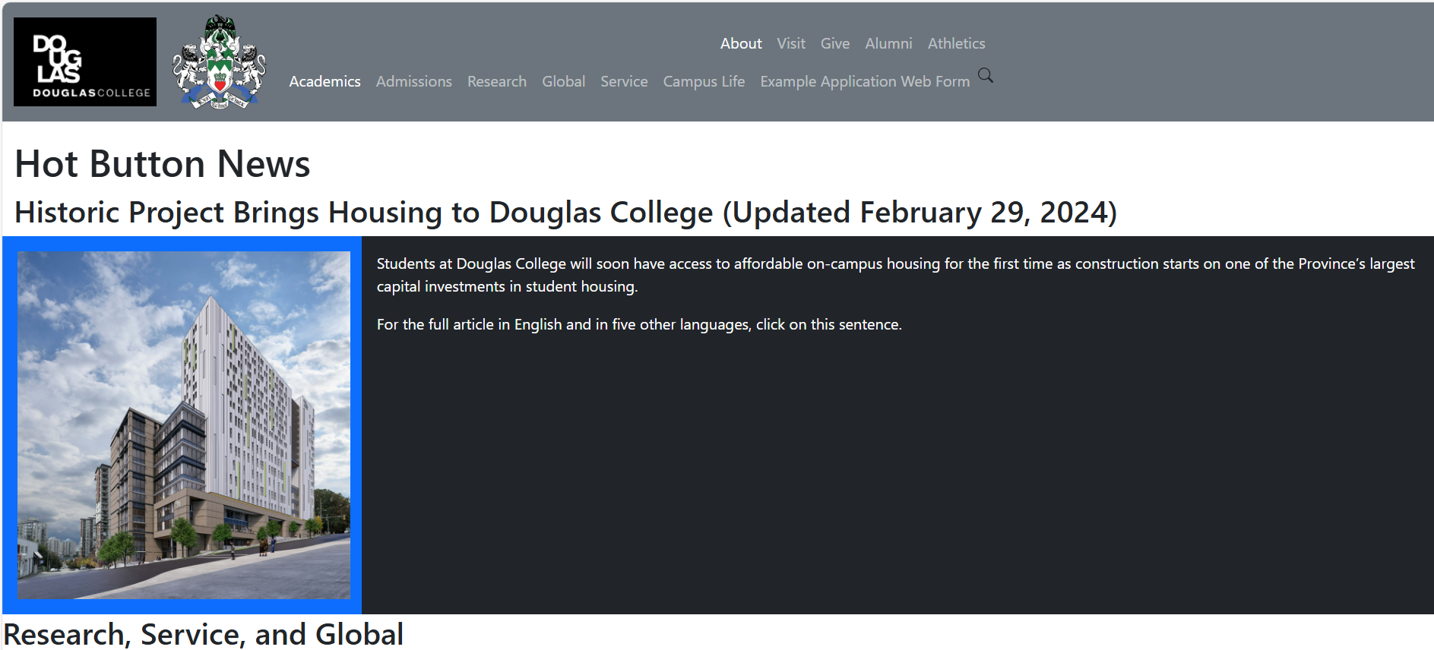This screenshot has height=650, width=1434.
Task: Select the Research nav item
Action: (x=497, y=82)
